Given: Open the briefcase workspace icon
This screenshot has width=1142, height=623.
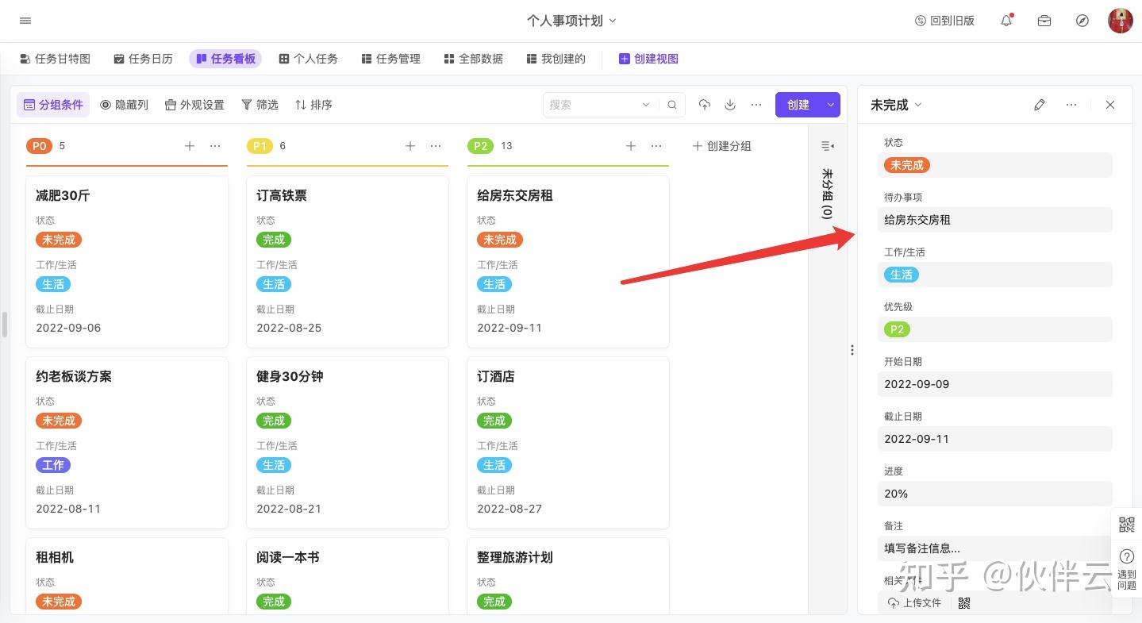Looking at the screenshot, I should click(1044, 21).
